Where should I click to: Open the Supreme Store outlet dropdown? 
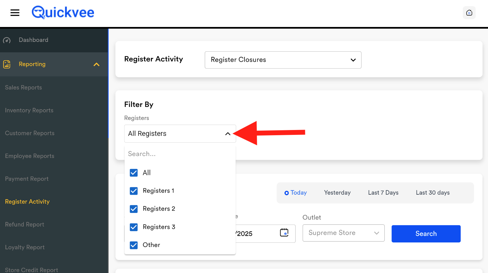[343, 233]
